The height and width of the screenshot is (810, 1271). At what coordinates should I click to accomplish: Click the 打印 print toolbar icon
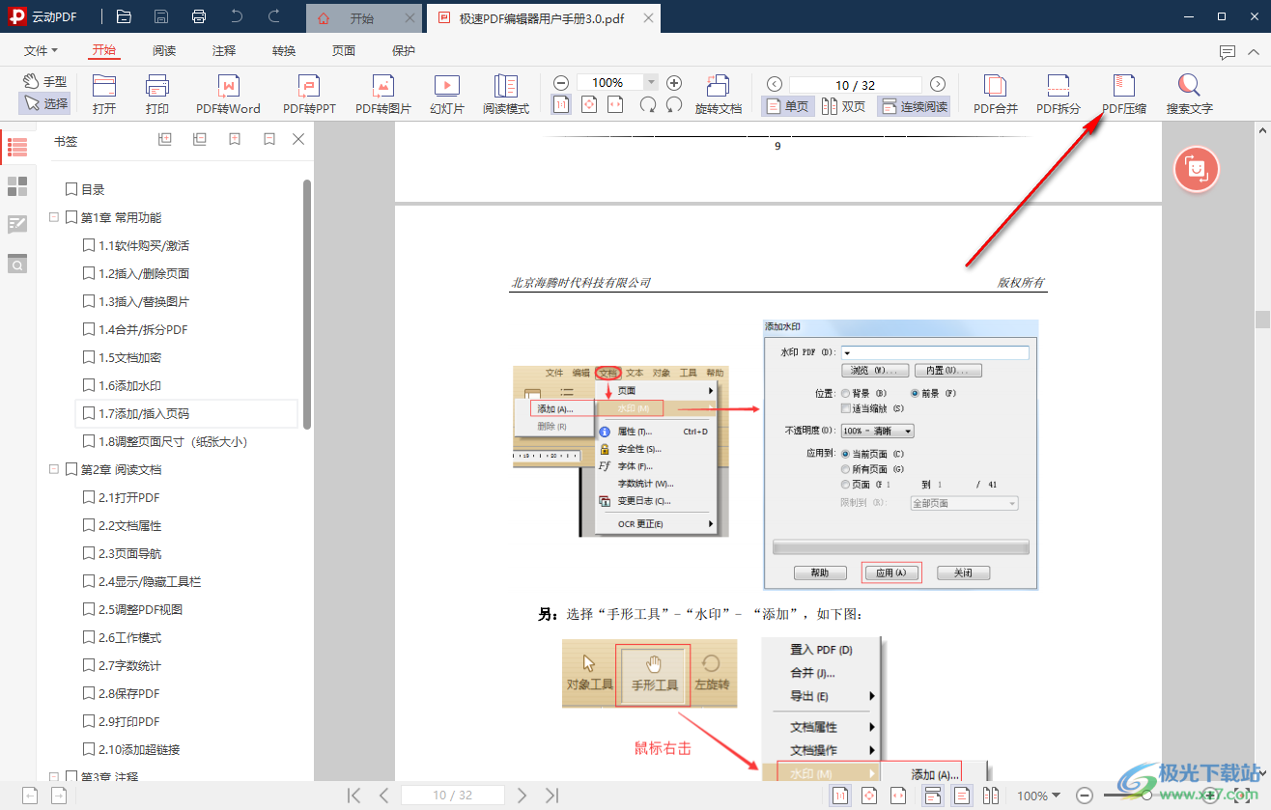point(157,95)
